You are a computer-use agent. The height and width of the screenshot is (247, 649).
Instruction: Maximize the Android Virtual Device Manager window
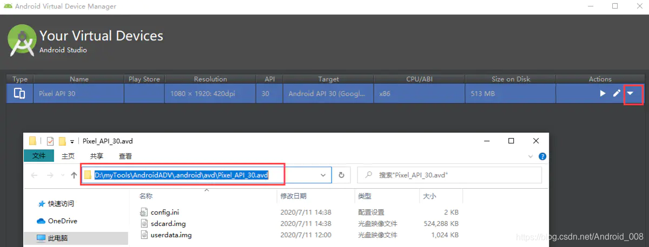(615, 6)
